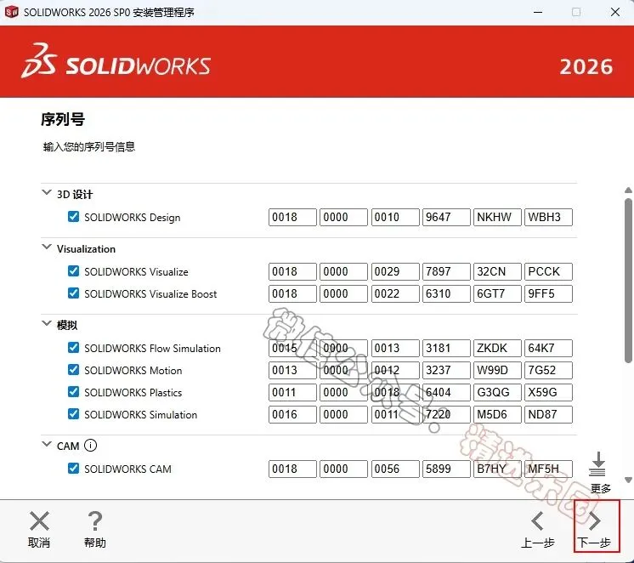Click Flow Simulation field containing ZKDK

[x=497, y=348]
